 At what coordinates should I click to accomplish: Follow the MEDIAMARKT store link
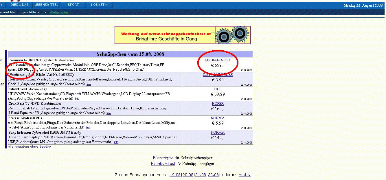pyautogui.click(x=218, y=60)
